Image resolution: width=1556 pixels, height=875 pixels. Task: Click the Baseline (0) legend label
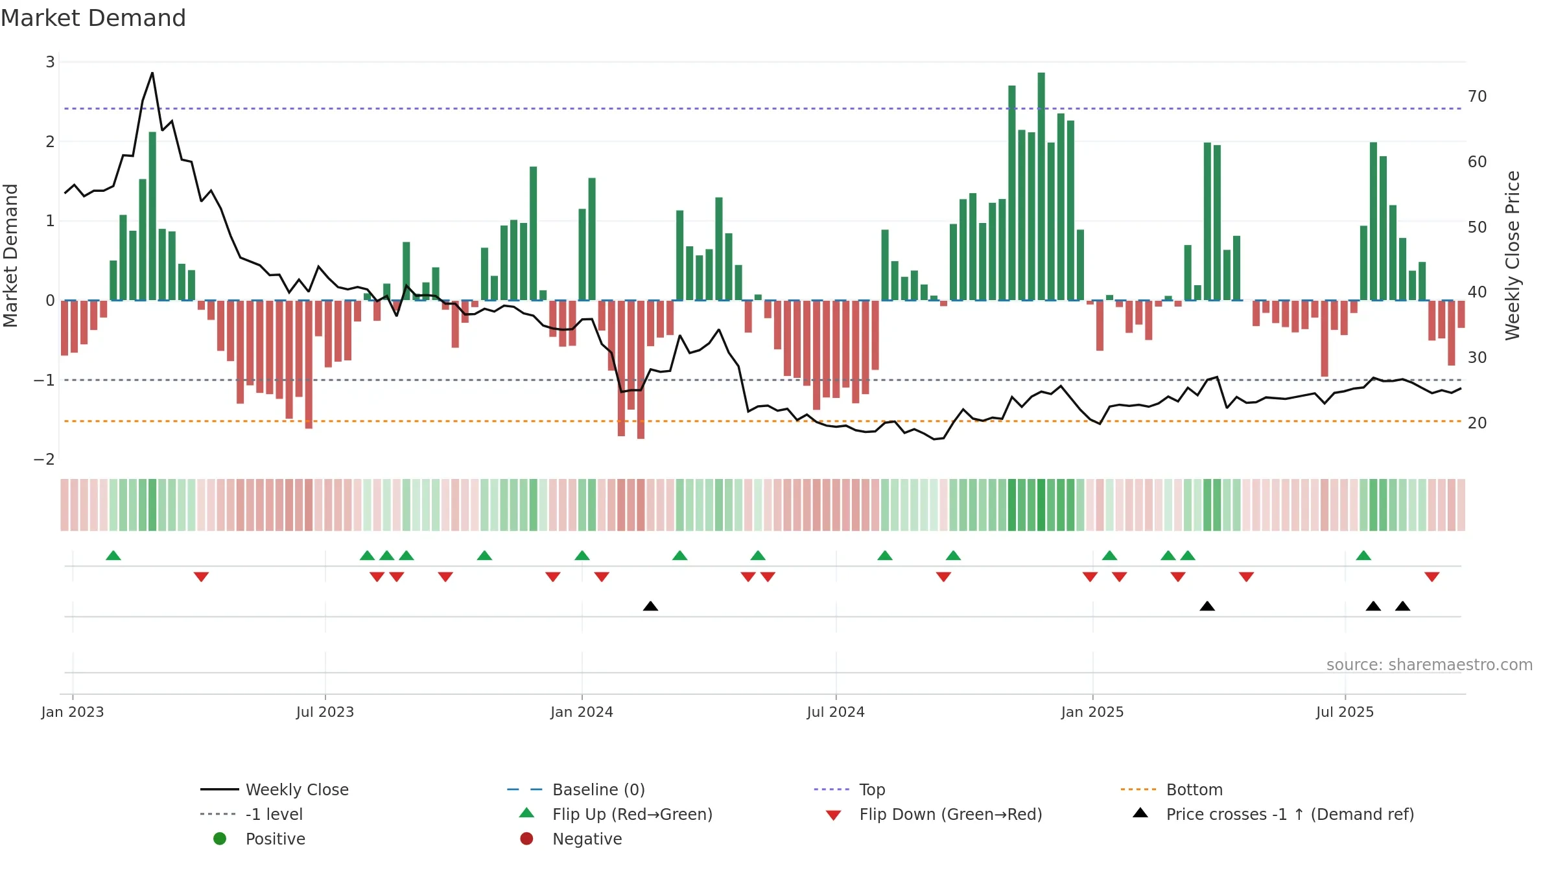[598, 789]
